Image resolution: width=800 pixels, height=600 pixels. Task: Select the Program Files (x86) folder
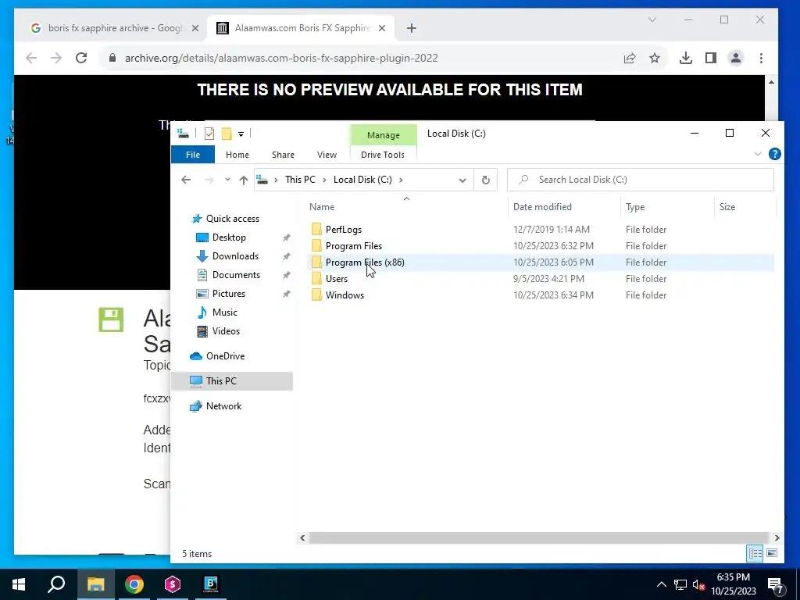click(365, 262)
